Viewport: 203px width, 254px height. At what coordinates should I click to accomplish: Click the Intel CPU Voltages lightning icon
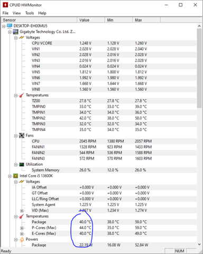tap(22, 182)
